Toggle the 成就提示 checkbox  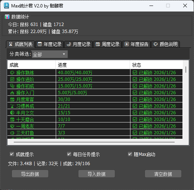12,154
